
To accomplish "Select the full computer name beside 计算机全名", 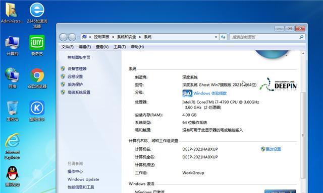I will pyautogui.click(x=200, y=157).
